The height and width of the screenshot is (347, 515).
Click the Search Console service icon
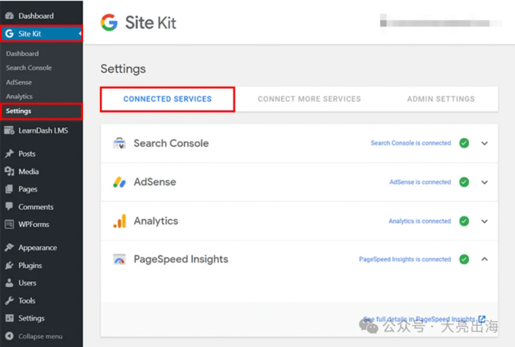[119, 143]
